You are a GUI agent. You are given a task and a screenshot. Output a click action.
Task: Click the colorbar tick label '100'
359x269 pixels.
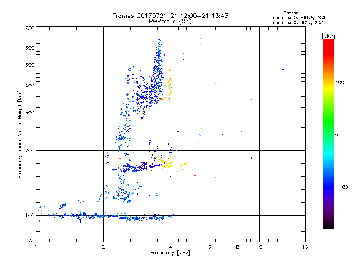[x=340, y=82]
